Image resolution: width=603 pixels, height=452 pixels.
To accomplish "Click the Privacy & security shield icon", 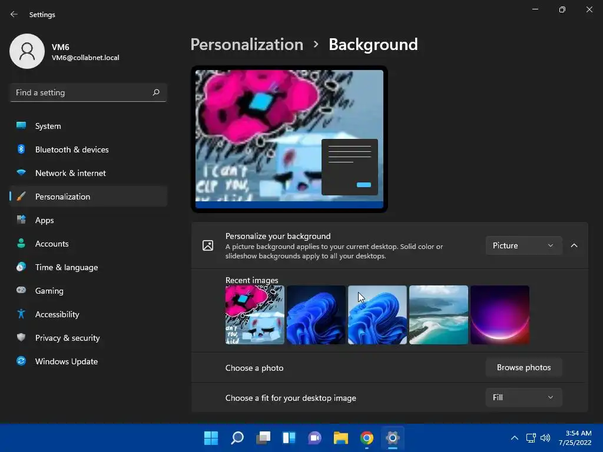I will coord(21,337).
